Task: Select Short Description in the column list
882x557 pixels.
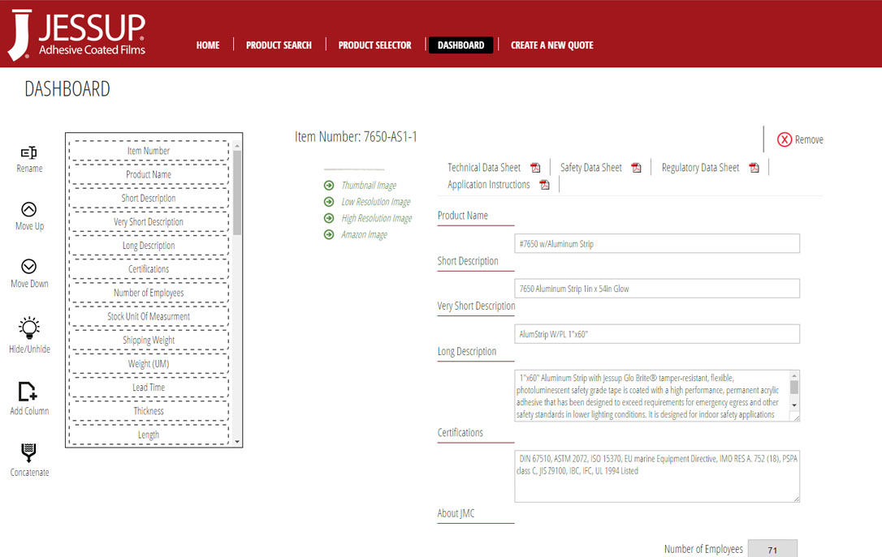Action: (149, 198)
